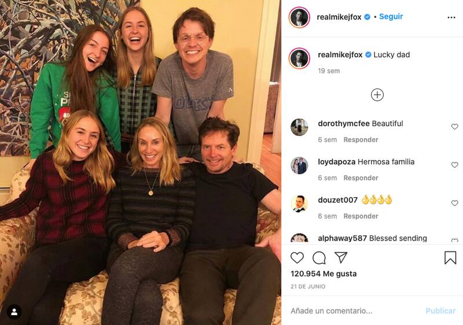
Task: Click the add comment text field
Action: click(353, 311)
